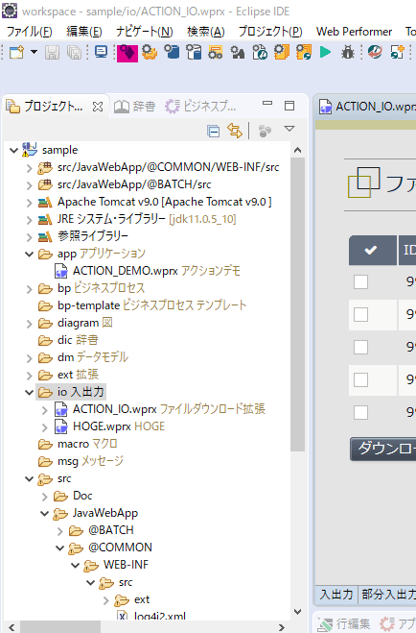This screenshot has width=416, height=633.
Task: Select the msg メッセージ folder
Action: pyautogui.click(x=81, y=461)
